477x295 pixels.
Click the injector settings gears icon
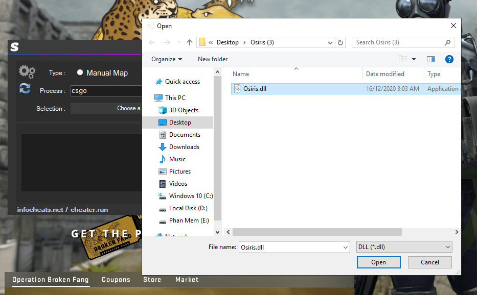coord(27,71)
